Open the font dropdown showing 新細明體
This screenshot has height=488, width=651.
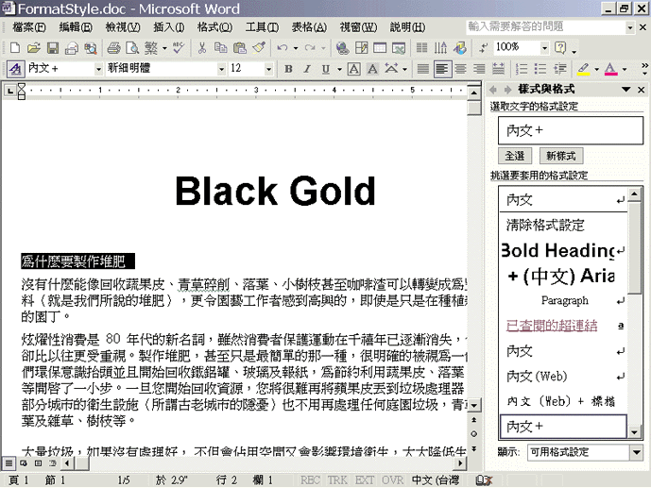tap(222, 69)
